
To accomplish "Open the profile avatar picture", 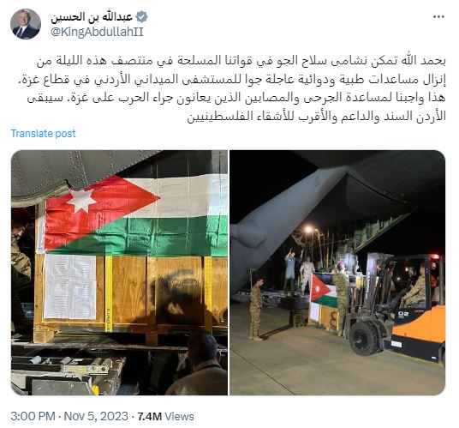I will [x=26, y=24].
